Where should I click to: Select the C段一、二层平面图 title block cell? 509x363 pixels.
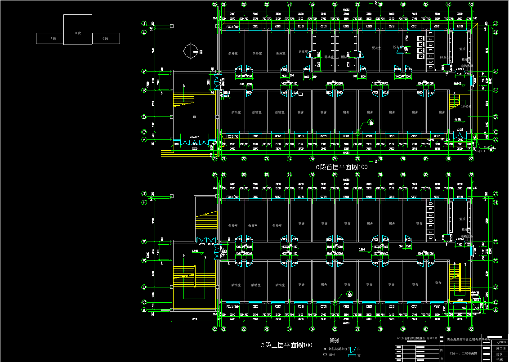point(462,354)
